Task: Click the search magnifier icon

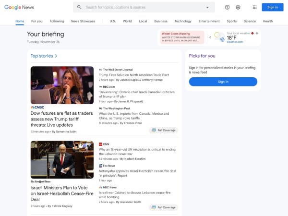Action: [x=79, y=7]
